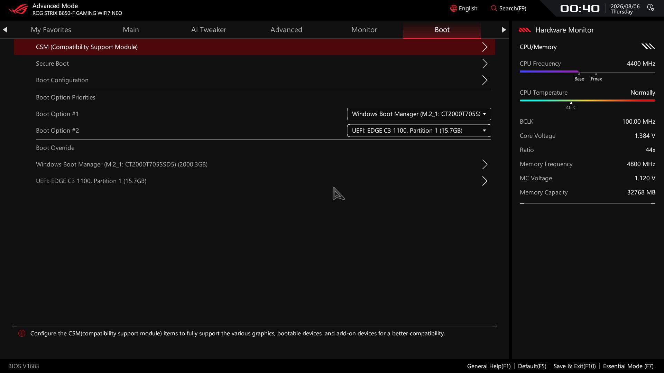Screen dimensions: 664x373
Task: Switch to Essential Mode (F7)
Action: pos(628,366)
